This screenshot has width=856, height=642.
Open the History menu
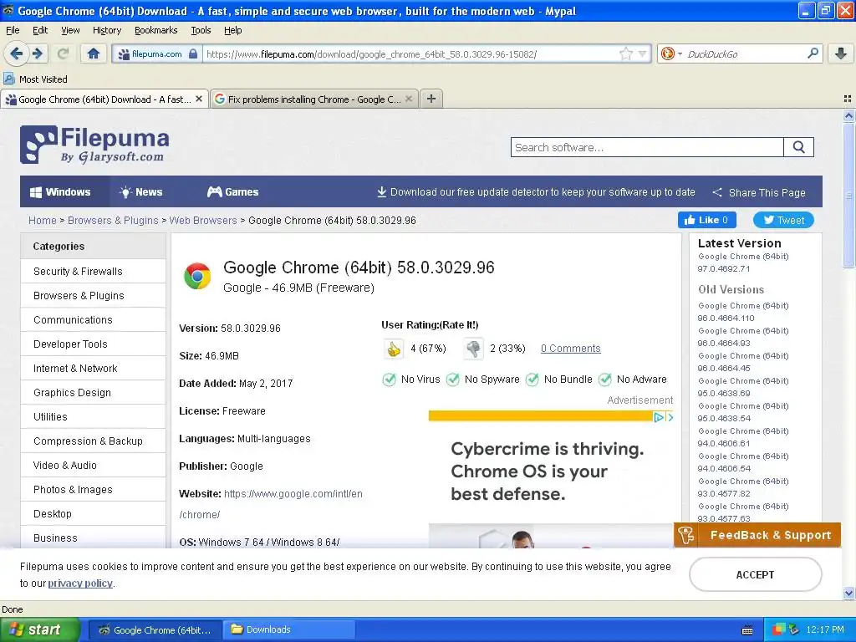107,30
